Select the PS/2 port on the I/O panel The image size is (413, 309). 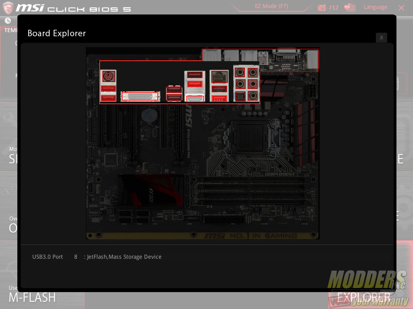(x=108, y=77)
